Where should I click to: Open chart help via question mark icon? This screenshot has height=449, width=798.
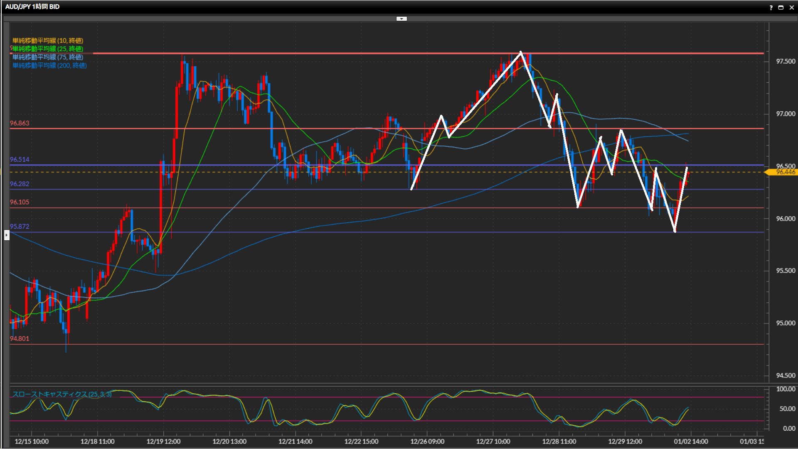(x=771, y=7)
